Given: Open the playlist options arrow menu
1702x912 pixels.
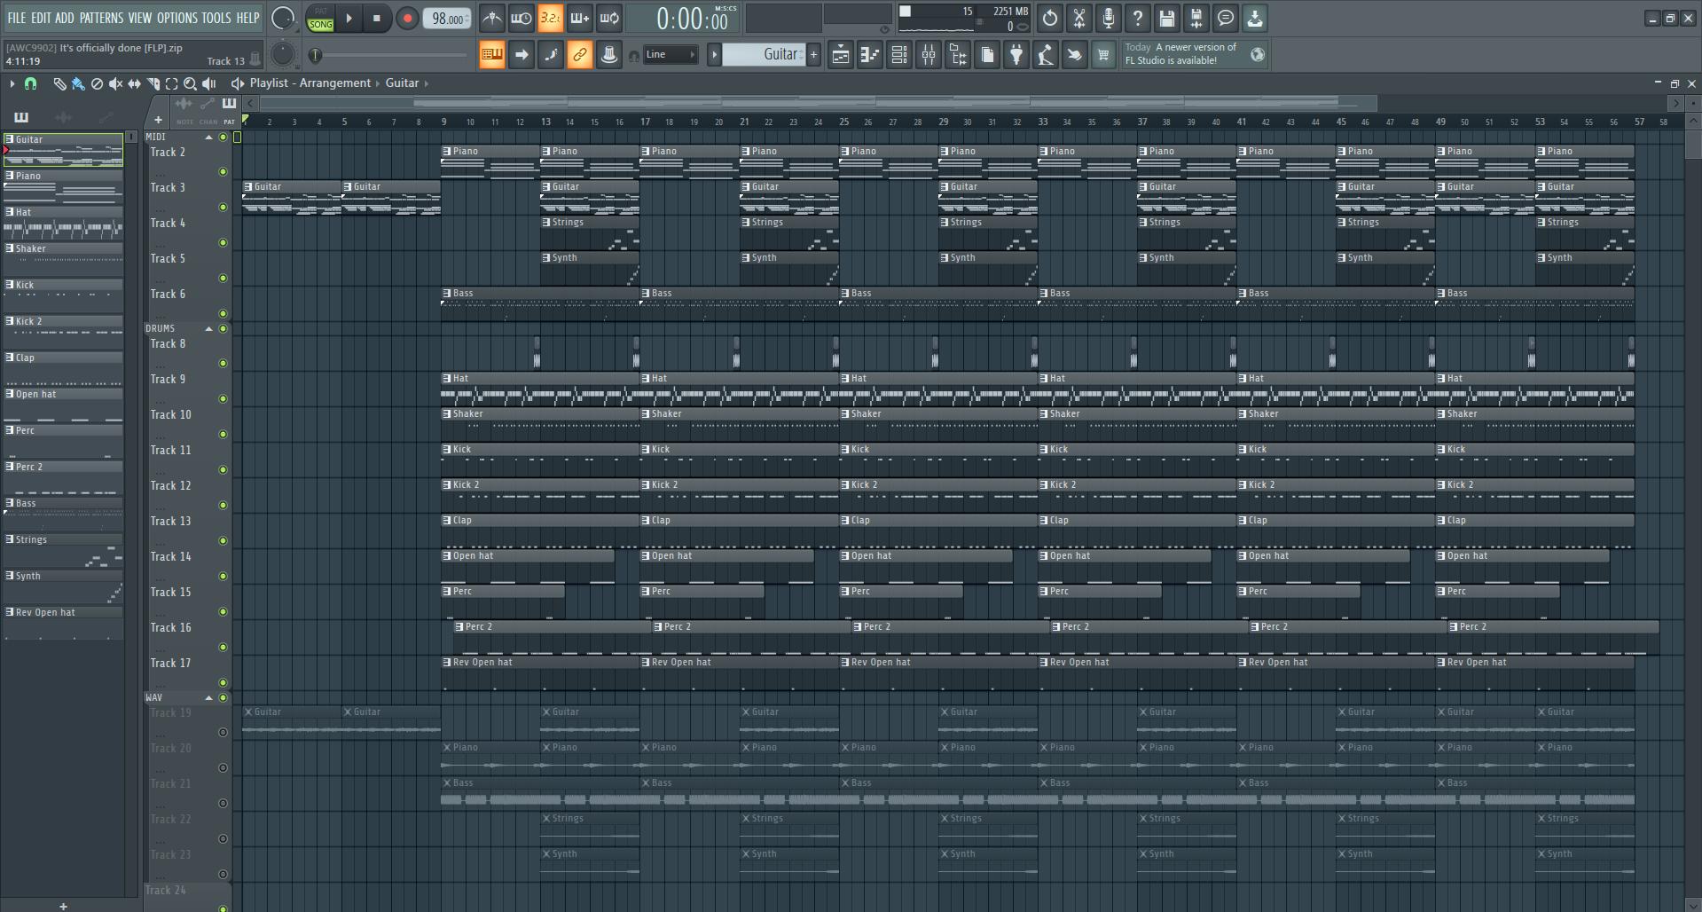Looking at the screenshot, I should pyautogui.click(x=12, y=83).
